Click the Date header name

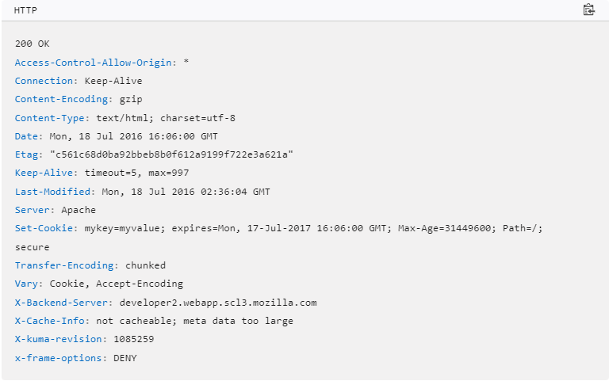click(x=27, y=136)
